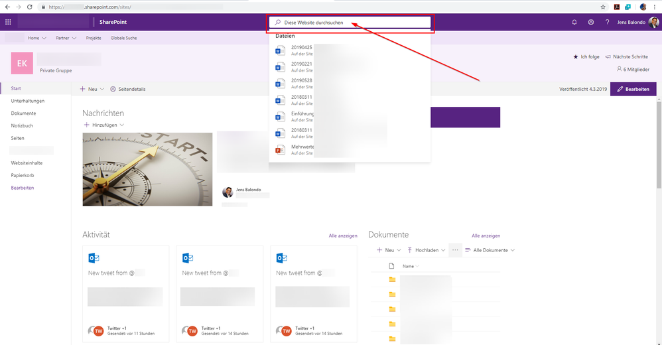
Task: Open search result Einführung Word file
Action: point(350,117)
